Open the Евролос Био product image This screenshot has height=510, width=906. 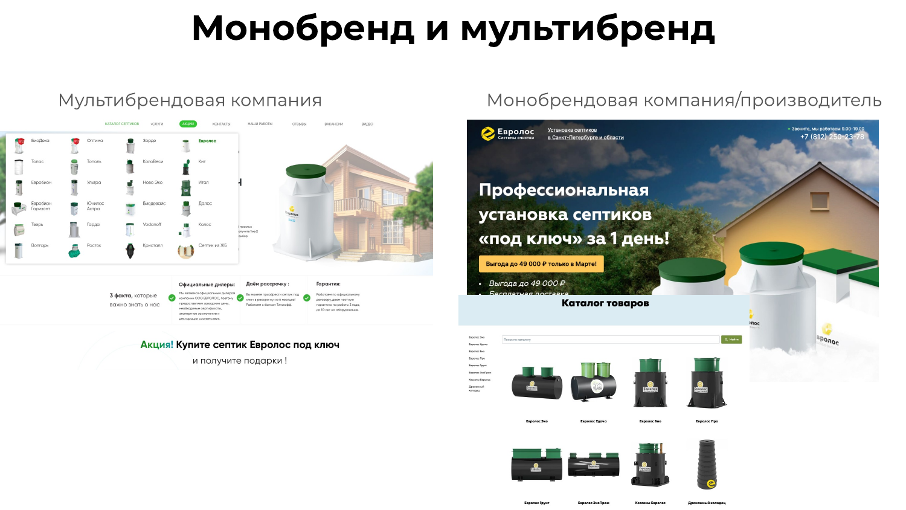click(651, 382)
